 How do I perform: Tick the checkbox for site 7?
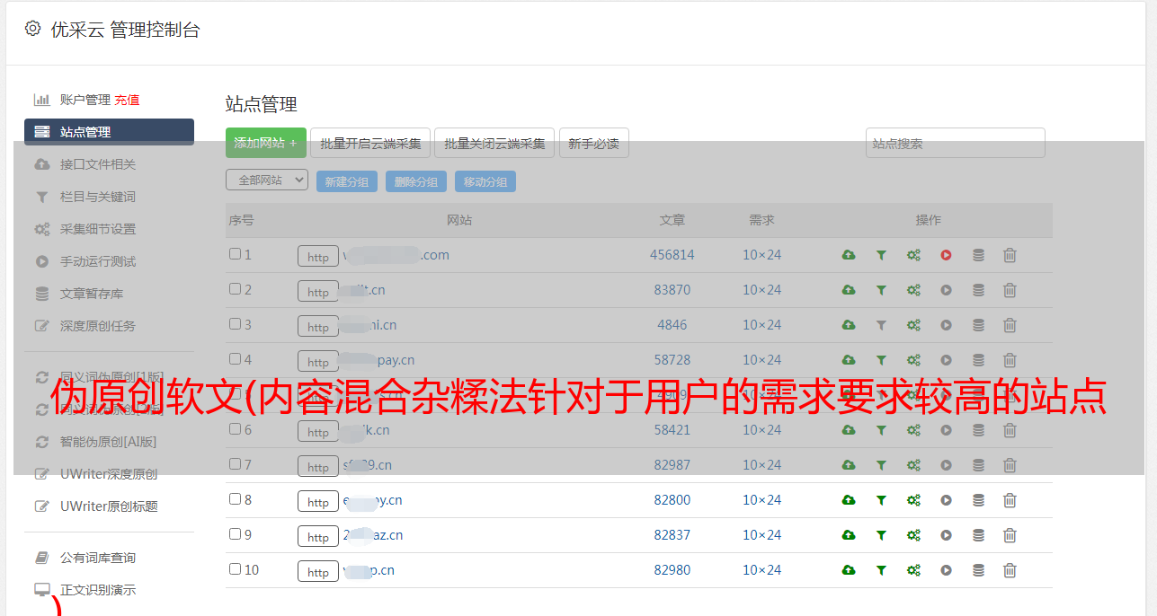tap(235, 464)
